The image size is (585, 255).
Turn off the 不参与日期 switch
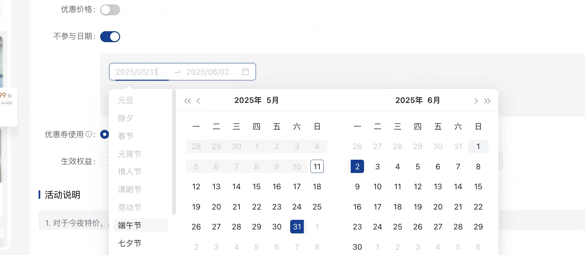point(110,37)
